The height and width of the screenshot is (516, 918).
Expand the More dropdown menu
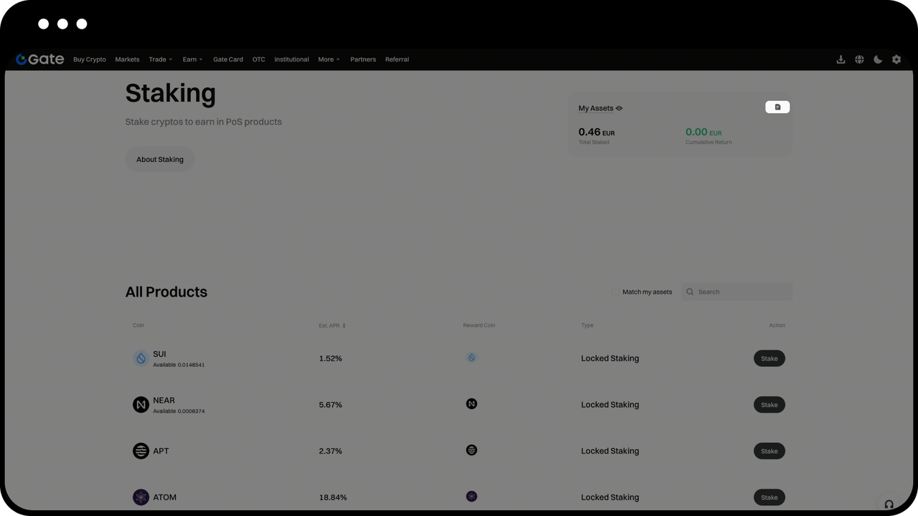point(329,59)
